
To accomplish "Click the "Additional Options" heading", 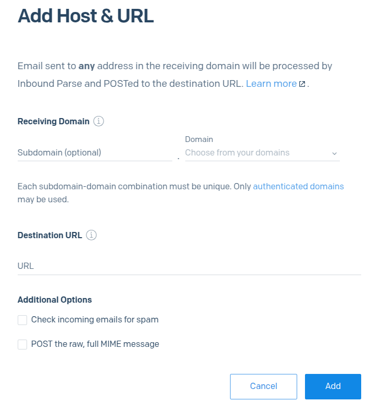I will 55,300.
